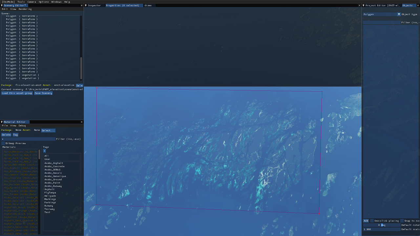This screenshot has width=420, height=236.
Task: Select the User tag
Action: click(47, 159)
